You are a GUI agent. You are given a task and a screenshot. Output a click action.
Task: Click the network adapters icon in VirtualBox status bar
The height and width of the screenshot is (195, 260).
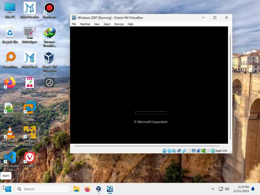pyautogui.click(x=179, y=151)
